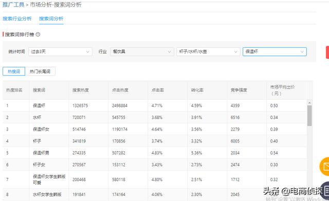The height and width of the screenshot is (201, 329).
Task: Select the search term 保温杯女学生韩版可爱
Action: pos(49,179)
